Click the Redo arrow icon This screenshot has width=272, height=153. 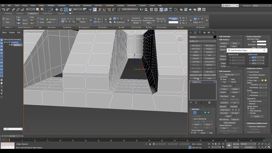[x=8, y=10]
